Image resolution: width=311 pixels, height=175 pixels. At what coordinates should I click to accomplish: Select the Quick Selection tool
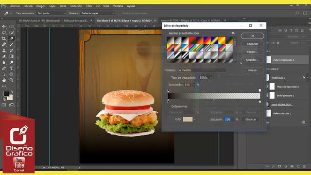(x=12, y=33)
